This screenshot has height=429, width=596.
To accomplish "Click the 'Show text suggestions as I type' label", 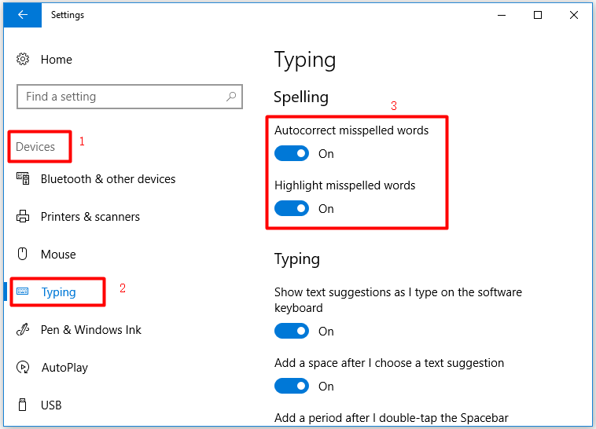I will click(398, 300).
